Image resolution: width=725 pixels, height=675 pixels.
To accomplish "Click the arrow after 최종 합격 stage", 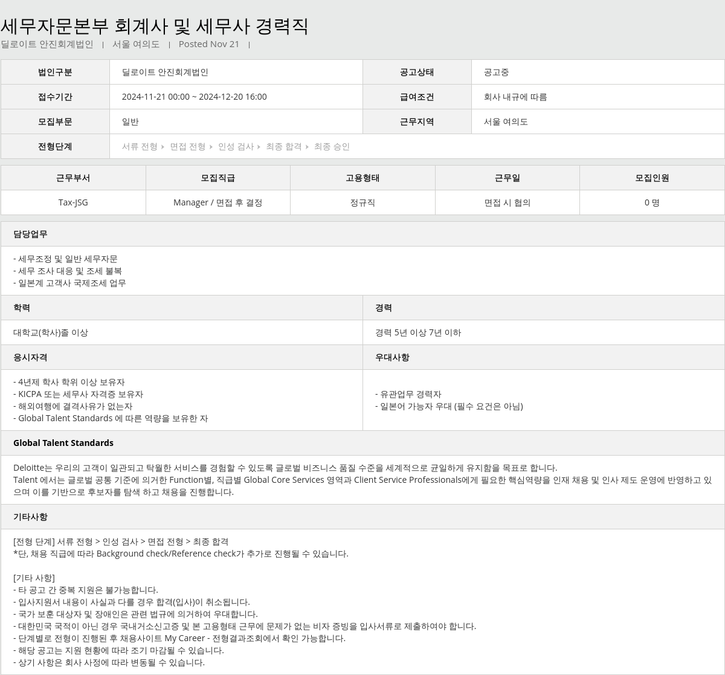I will 307,147.
